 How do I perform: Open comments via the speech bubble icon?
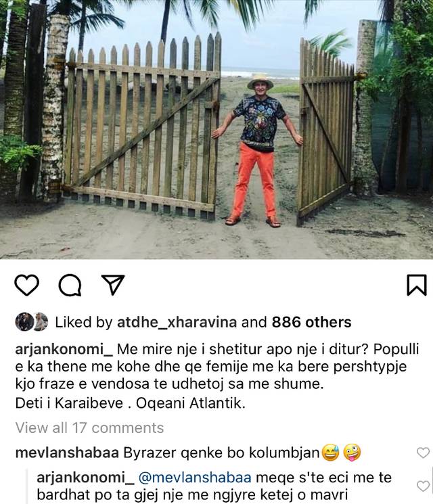[x=70, y=285]
